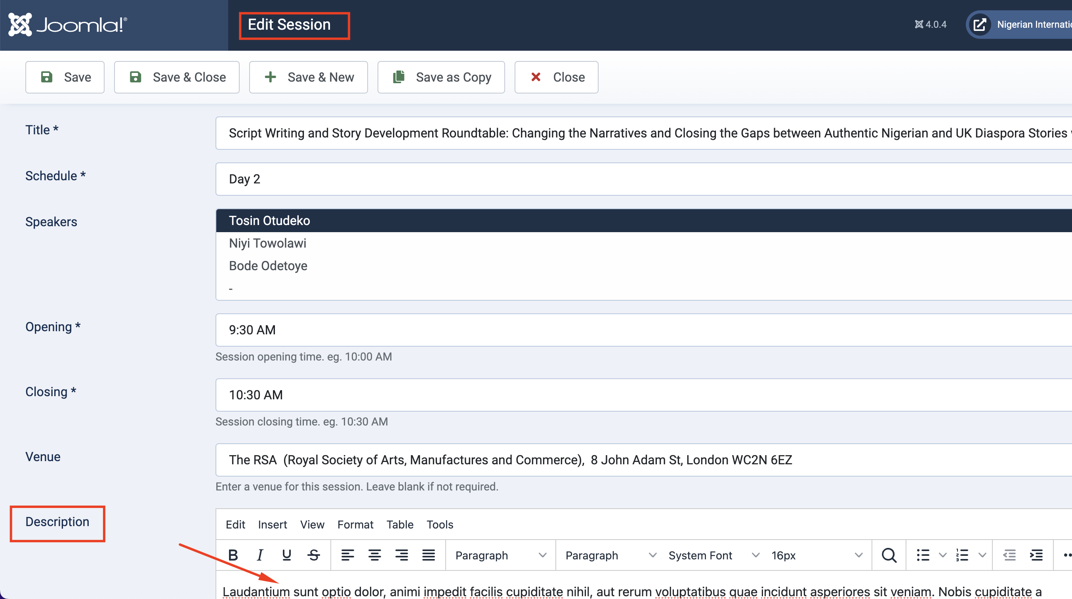The width and height of the screenshot is (1072, 599).
Task: Click the Speakers field label
Action: click(51, 222)
